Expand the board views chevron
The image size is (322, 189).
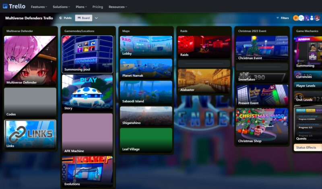coord(96,18)
